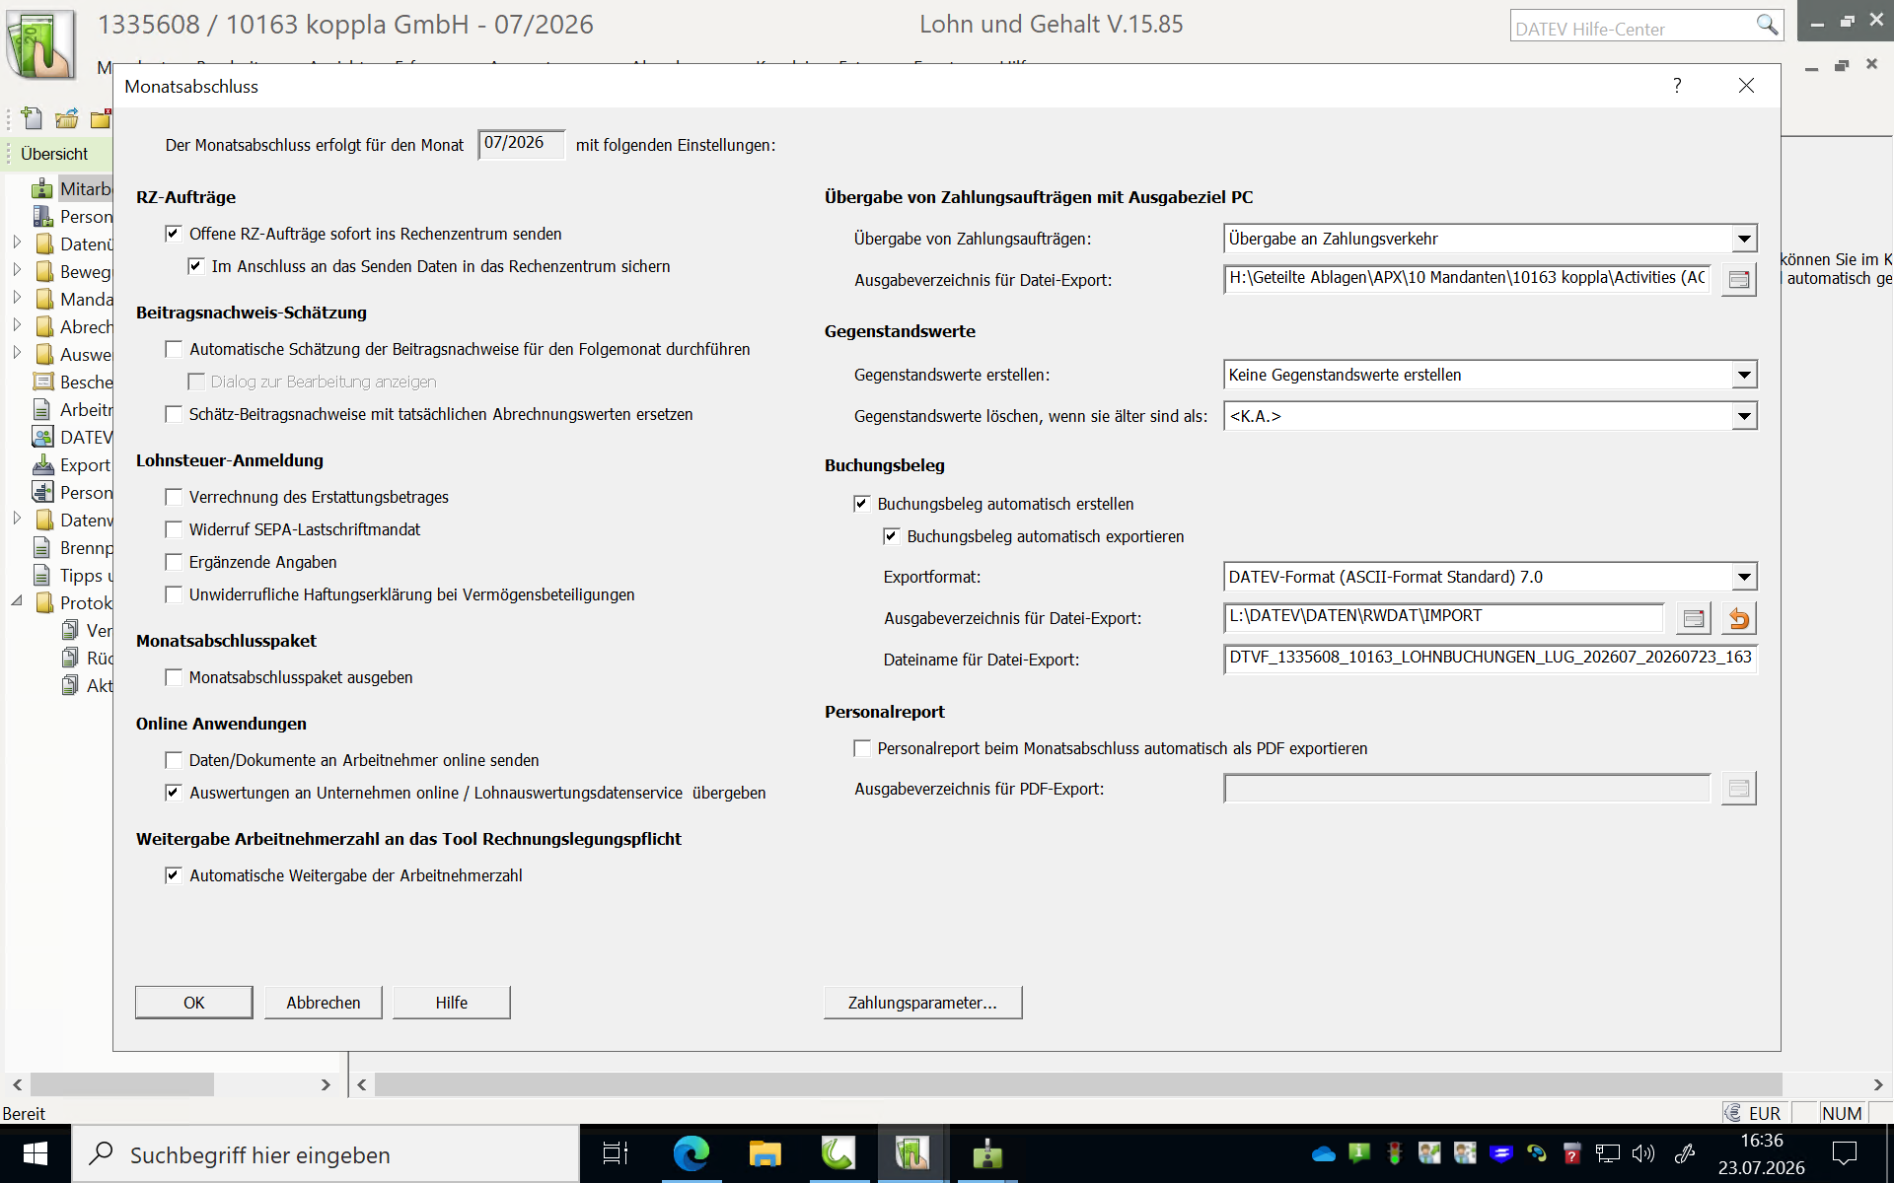
Task: Enable Personalreport automatisch als PDF exportieren
Action: coord(862,748)
